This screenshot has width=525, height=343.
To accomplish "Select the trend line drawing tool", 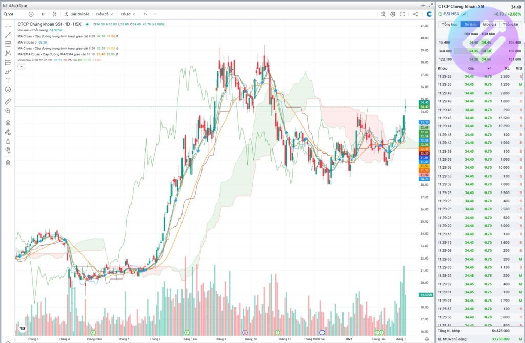I will coord(8,35).
